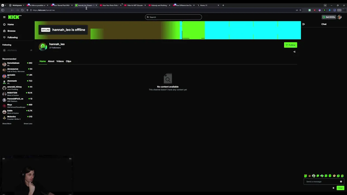Open recommended channel Rhys
Screen dimensions: 347x195
(17, 106)
